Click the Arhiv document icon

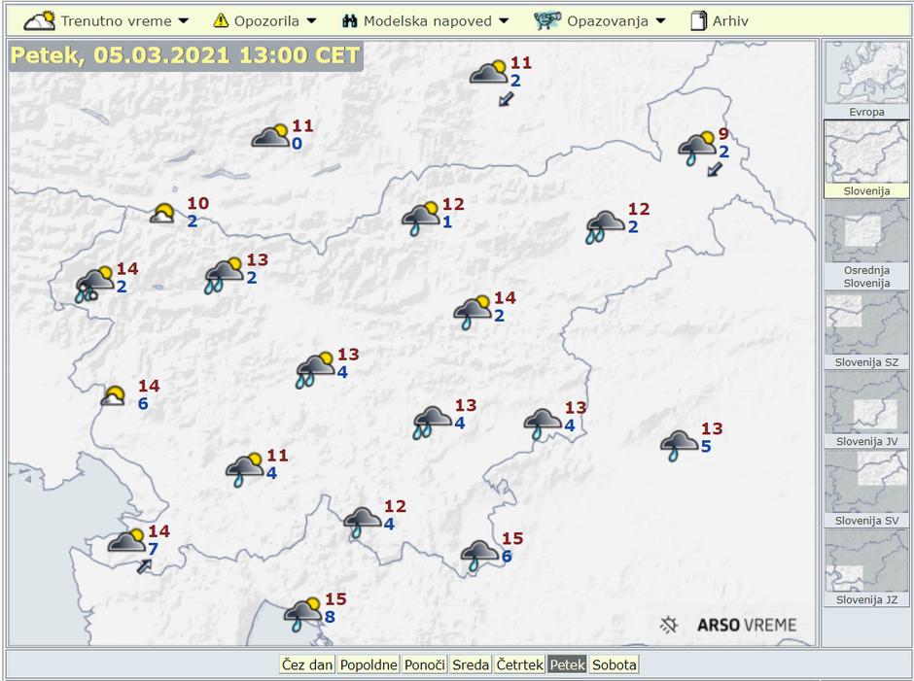coord(698,20)
